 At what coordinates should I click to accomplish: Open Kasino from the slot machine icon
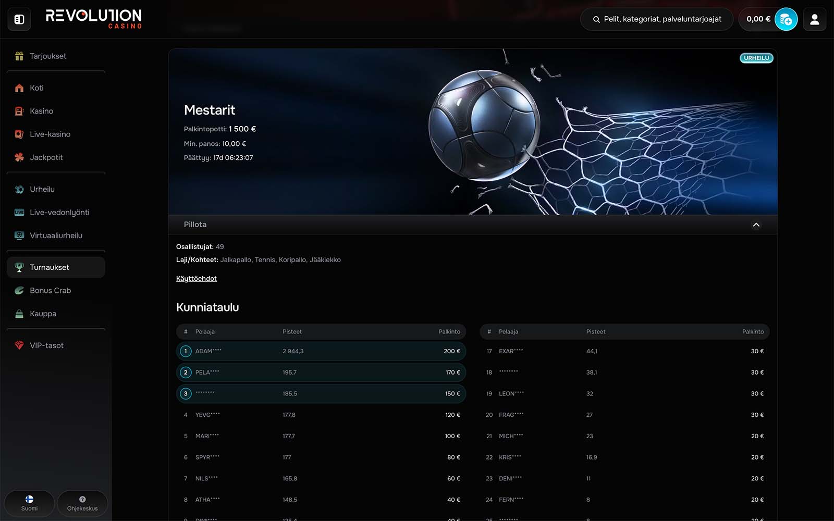19,111
